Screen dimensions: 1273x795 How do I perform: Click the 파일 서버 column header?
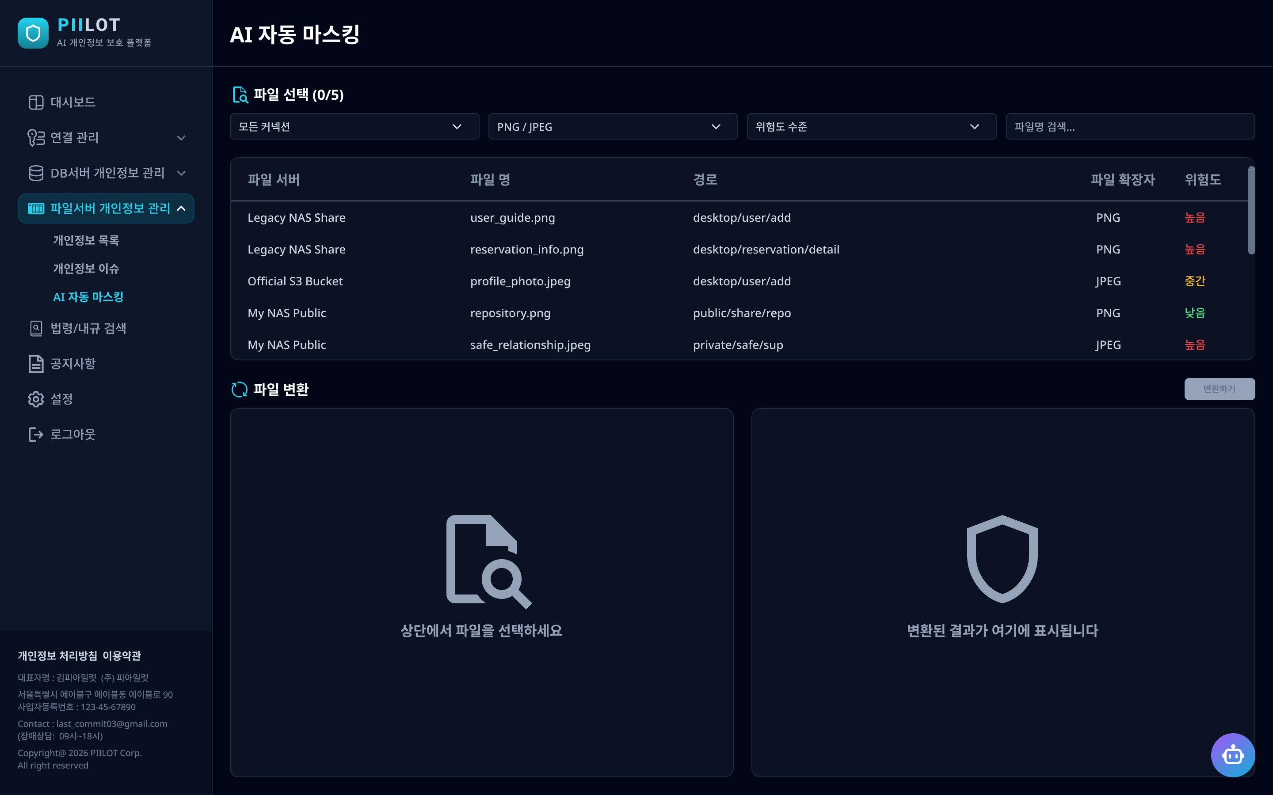click(274, 180)
